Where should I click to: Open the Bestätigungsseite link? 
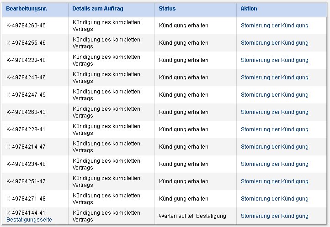(x=29, y=220)
